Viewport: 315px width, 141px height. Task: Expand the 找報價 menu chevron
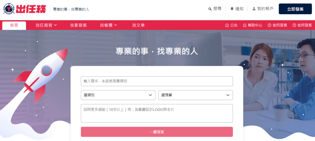point(115,25)
